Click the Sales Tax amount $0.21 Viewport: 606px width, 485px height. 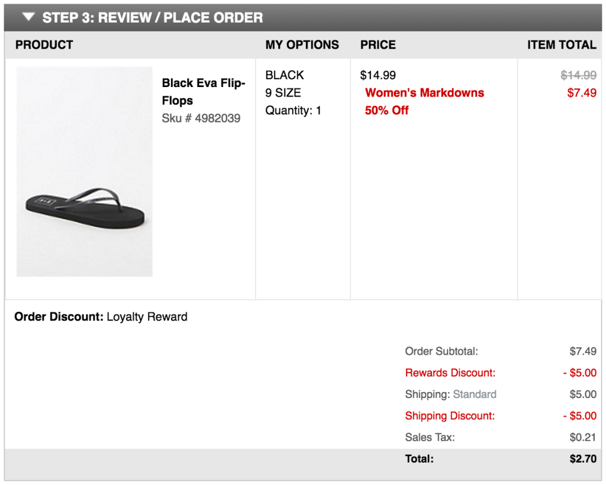583,438
